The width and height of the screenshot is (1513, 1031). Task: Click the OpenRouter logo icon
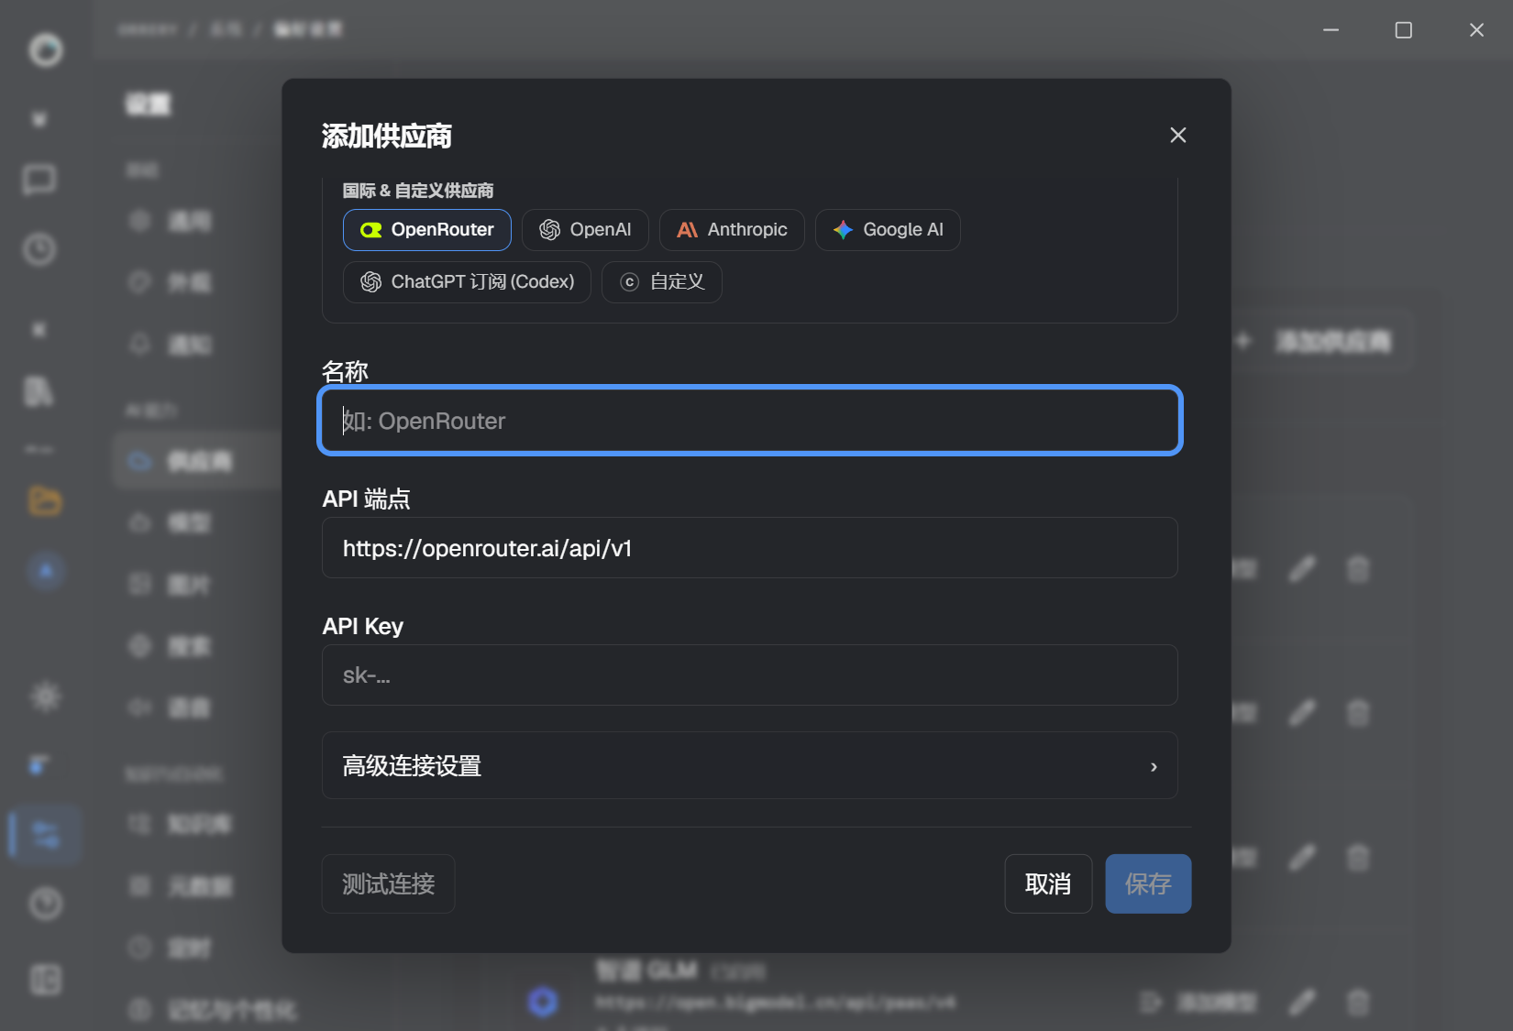coord(371,230)
